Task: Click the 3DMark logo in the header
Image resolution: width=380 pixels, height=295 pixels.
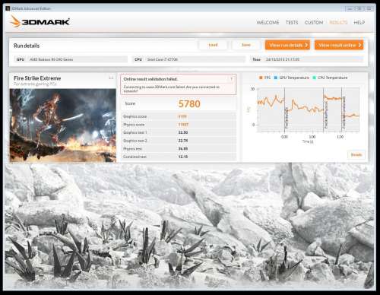Action: click(40, 21)
